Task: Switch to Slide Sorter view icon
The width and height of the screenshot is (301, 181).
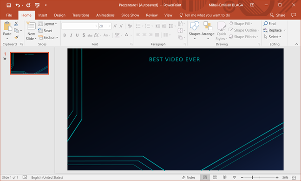Action: [215, 177]
